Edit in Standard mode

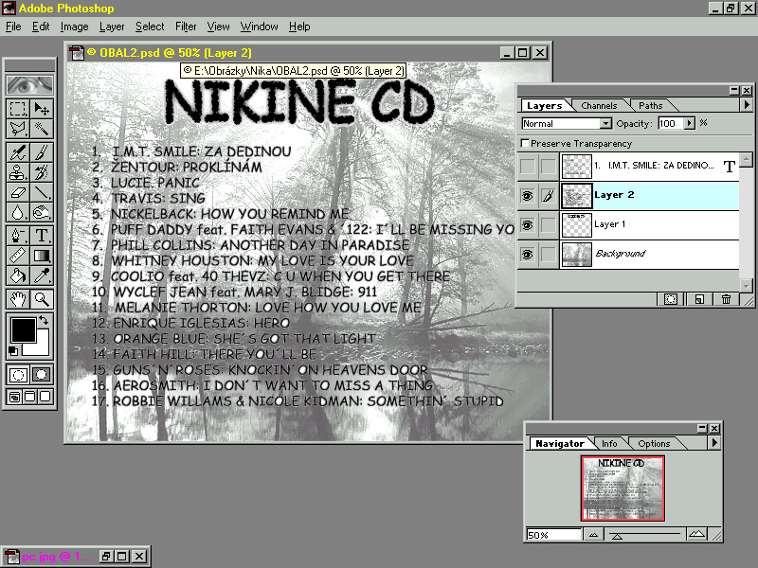pyautogui.click(x=18, y=375)
